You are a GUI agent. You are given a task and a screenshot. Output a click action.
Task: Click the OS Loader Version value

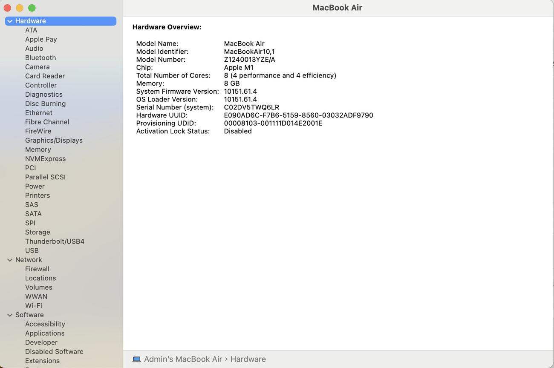point(240,99)
